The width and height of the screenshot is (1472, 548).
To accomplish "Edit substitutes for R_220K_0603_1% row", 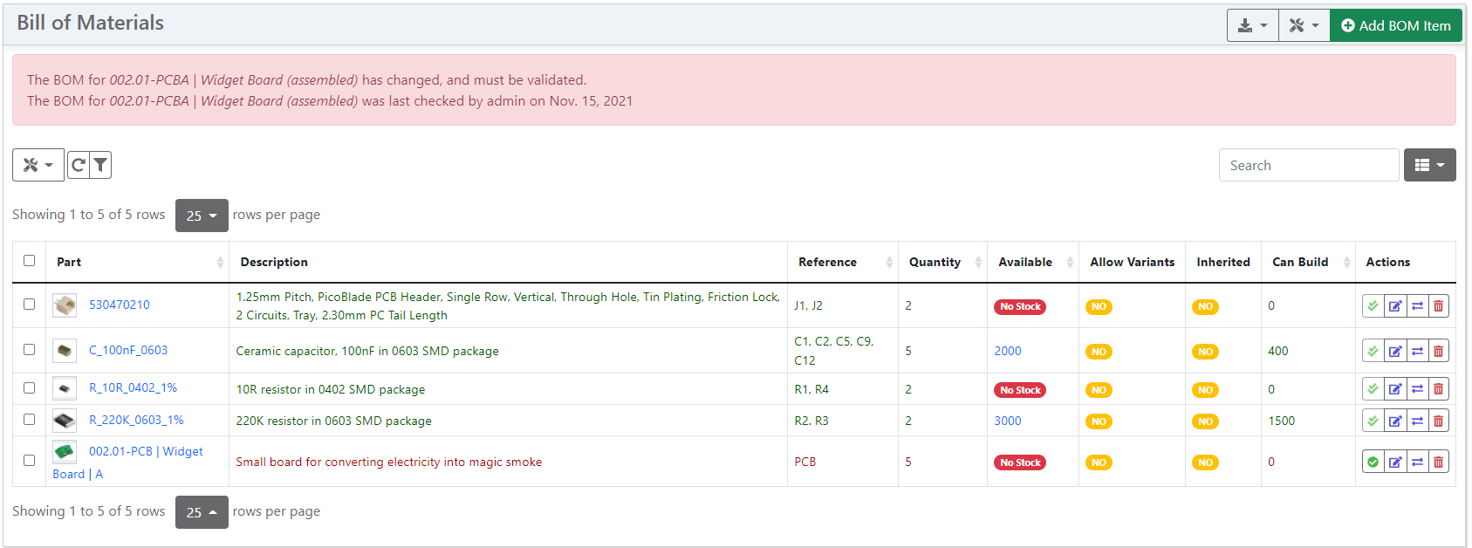I will point(1417,421).
